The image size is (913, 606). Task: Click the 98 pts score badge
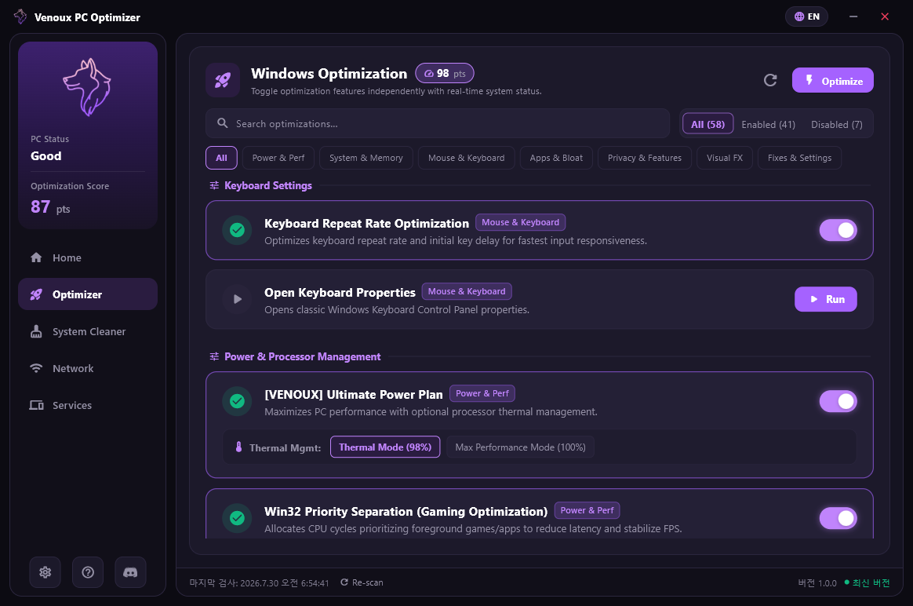(x=444, y=74)
